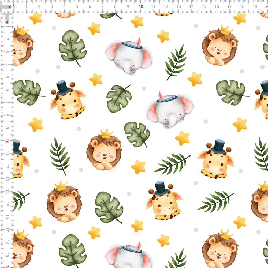Click number 13 on the vertical ruler
268x268 pixels.
(x=7, y=179)
